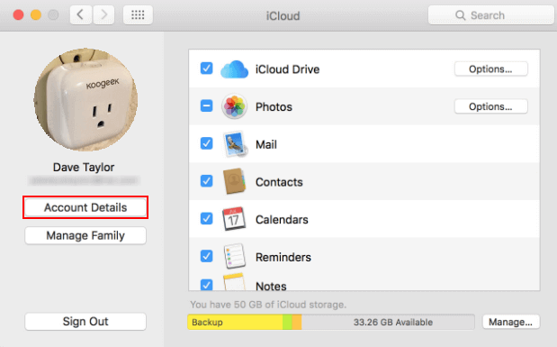Click 'You have 50 GB of iCloud storage' text
The height and width of the screenshot is (347, 557).
268,305
